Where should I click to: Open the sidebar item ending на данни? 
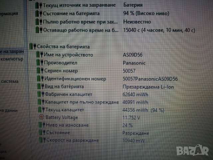click(9, 110)
